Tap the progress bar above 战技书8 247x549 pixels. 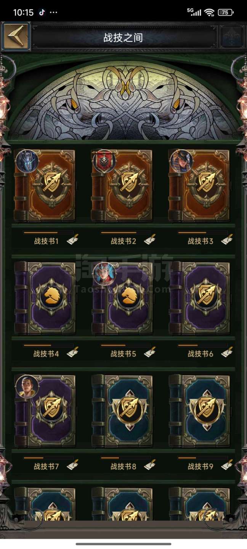click(125, 458)
